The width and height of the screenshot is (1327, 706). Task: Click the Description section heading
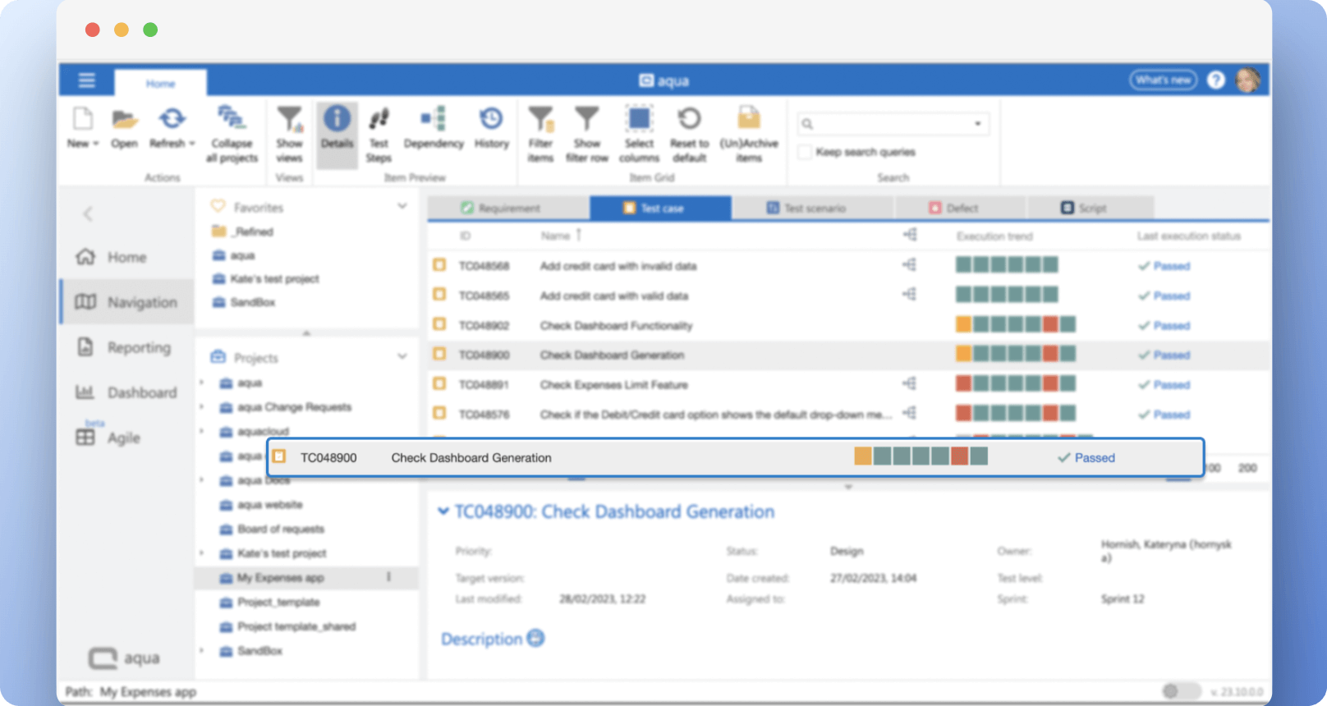[x=481, y=639]
